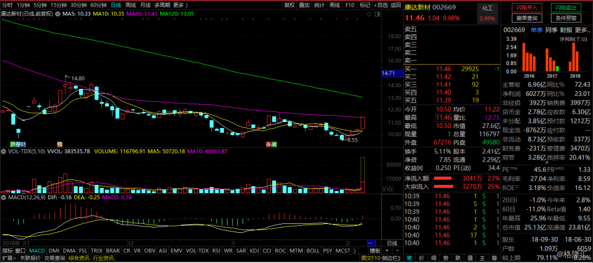
Task: Open the 财报 financial report tab
Action: point(566,30)
